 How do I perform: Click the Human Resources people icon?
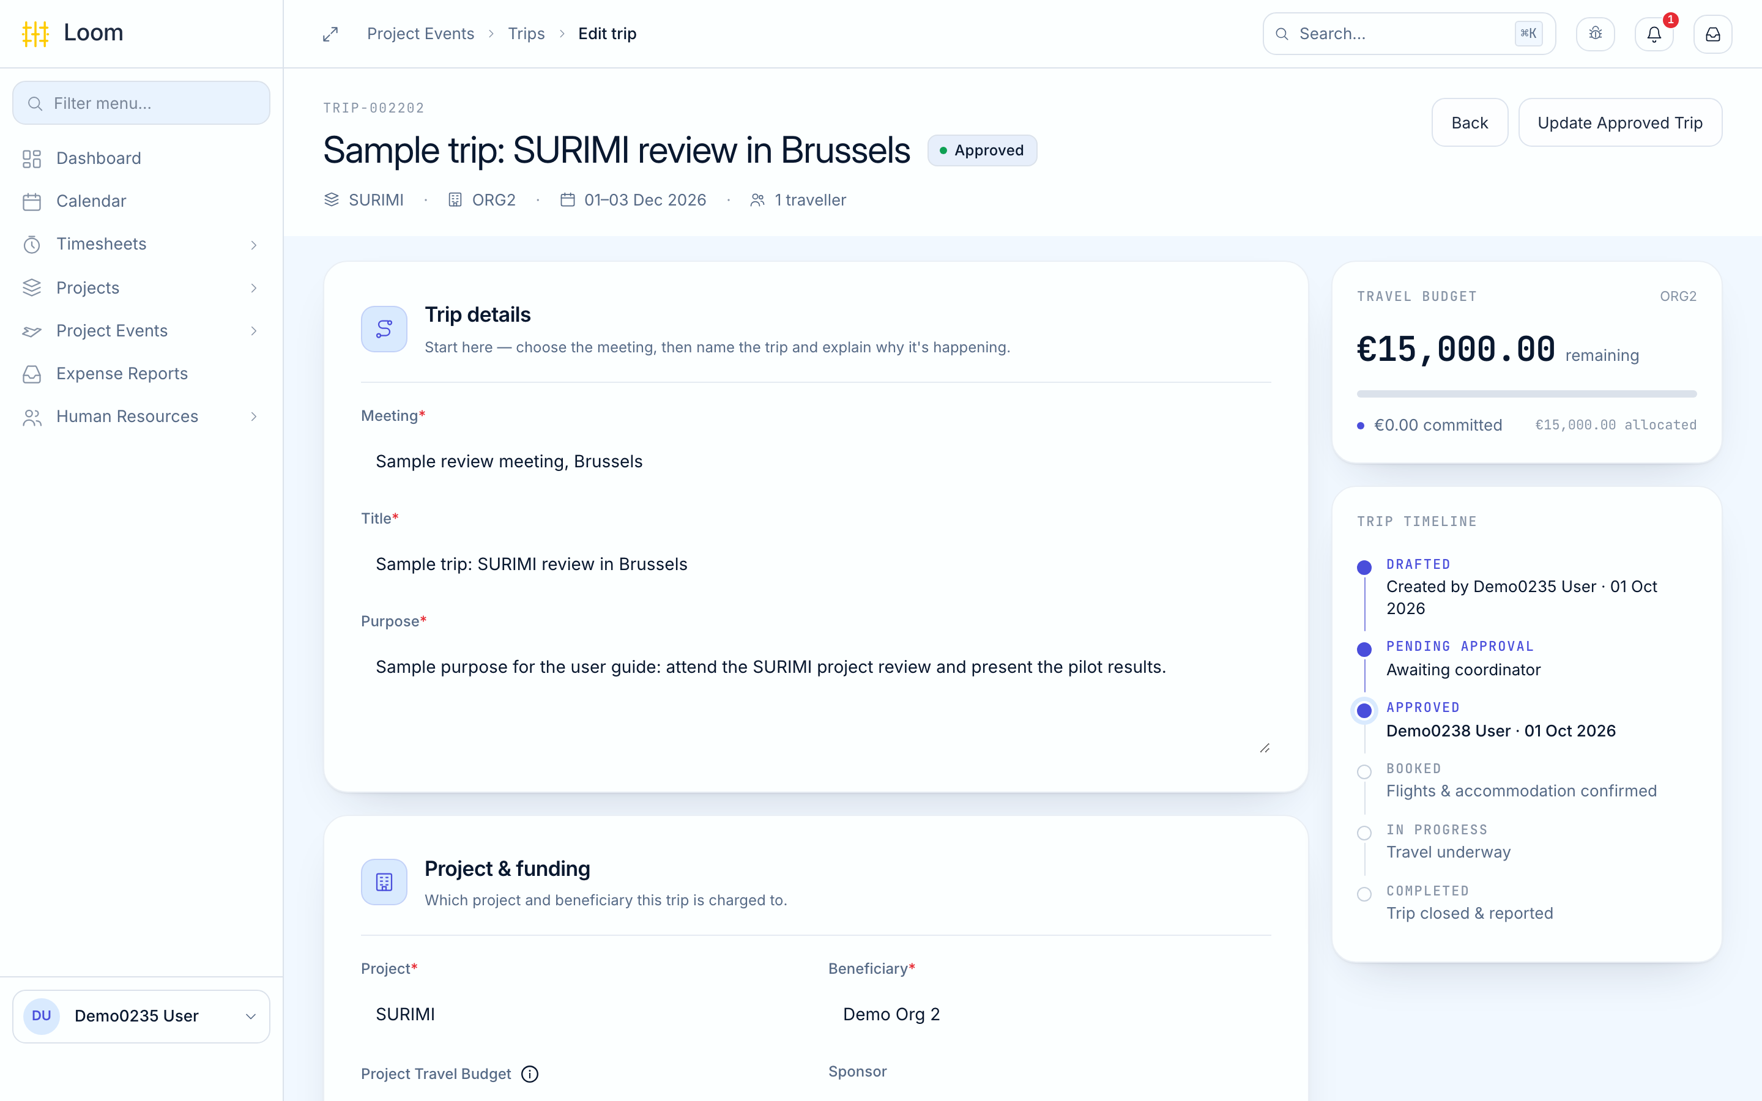click(32, 417)
